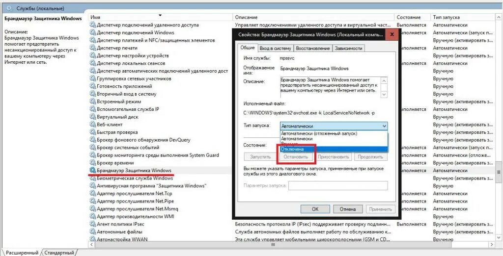
Task: Select gear icon of Быстрая проверка service
Action: click(x=93, y=132)
